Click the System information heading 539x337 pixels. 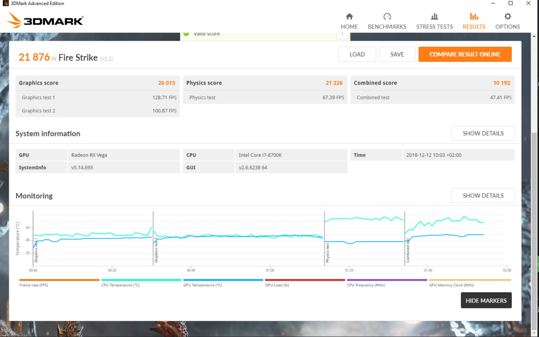point(48,133)
